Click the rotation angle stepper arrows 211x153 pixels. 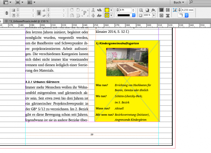click(x=48, y=10)
